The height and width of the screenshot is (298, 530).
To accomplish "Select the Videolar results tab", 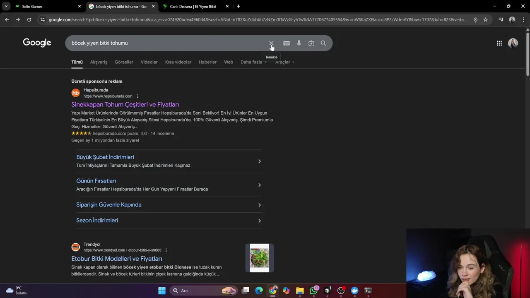I will pos(149,62).
